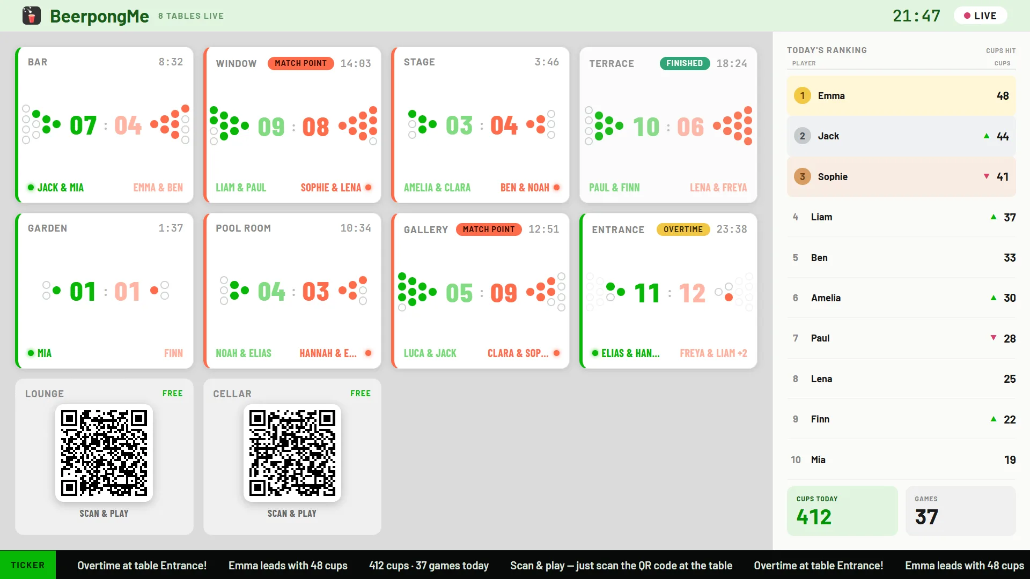Select the MATCH POINT badge on Gallery table
The height and width of the screenshot is (579, 1030).
[489, 229]
